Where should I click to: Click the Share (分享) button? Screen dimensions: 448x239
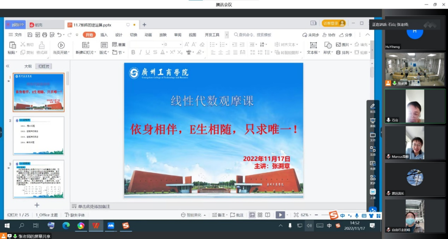tap(346, 35)
